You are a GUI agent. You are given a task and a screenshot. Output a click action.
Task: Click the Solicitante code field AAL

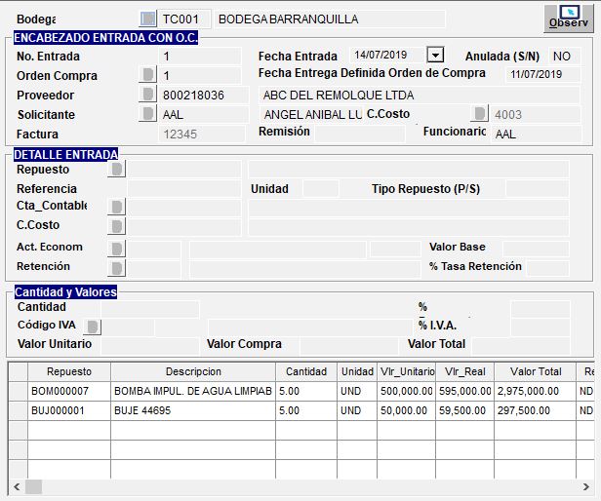pos(204,114)
